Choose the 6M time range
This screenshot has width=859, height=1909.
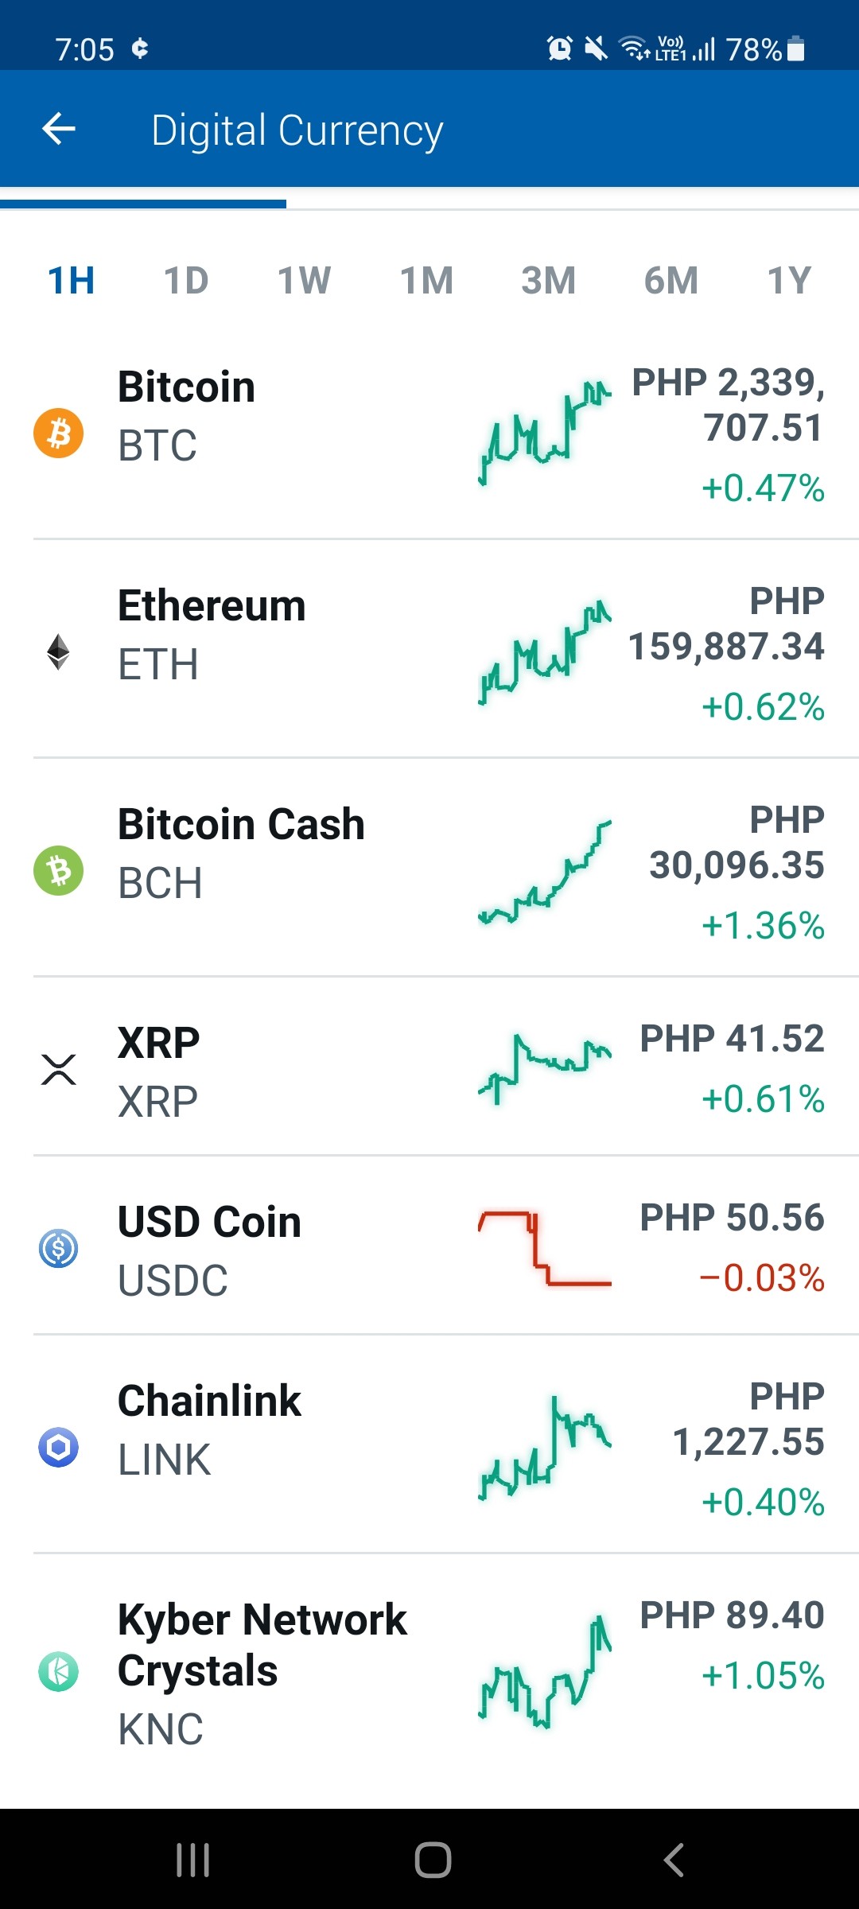pos(671,281)
